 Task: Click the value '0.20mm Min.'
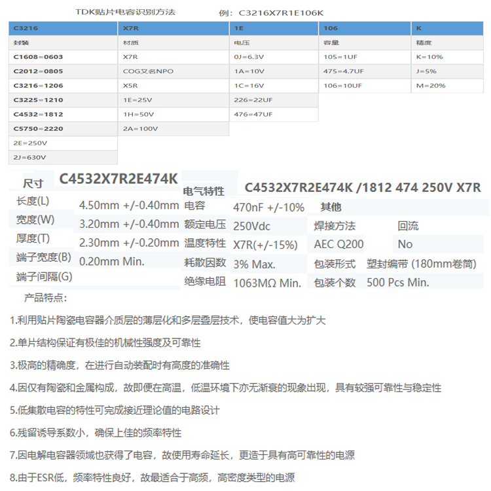[112, 261]
